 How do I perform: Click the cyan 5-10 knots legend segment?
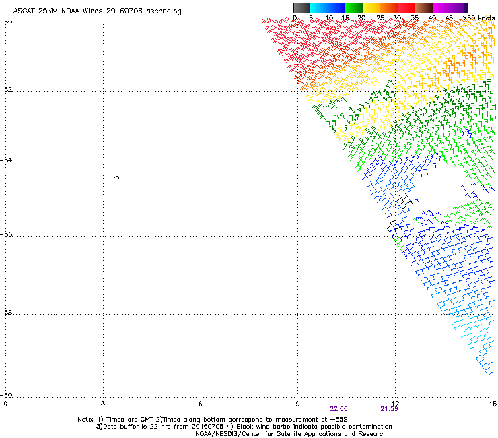click(x=319, y=8)
